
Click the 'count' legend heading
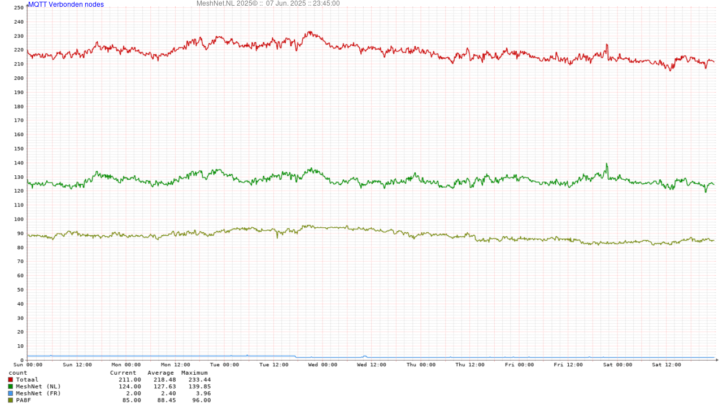click(18, 373)
